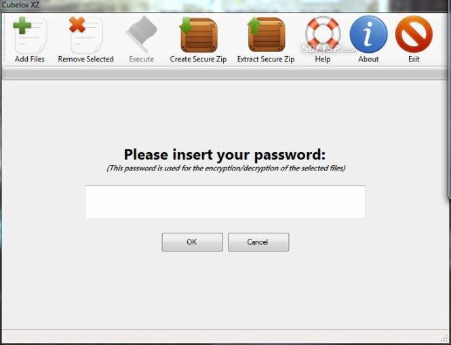
Task: Confirm the password with OK button
Action: coord(192,242)
